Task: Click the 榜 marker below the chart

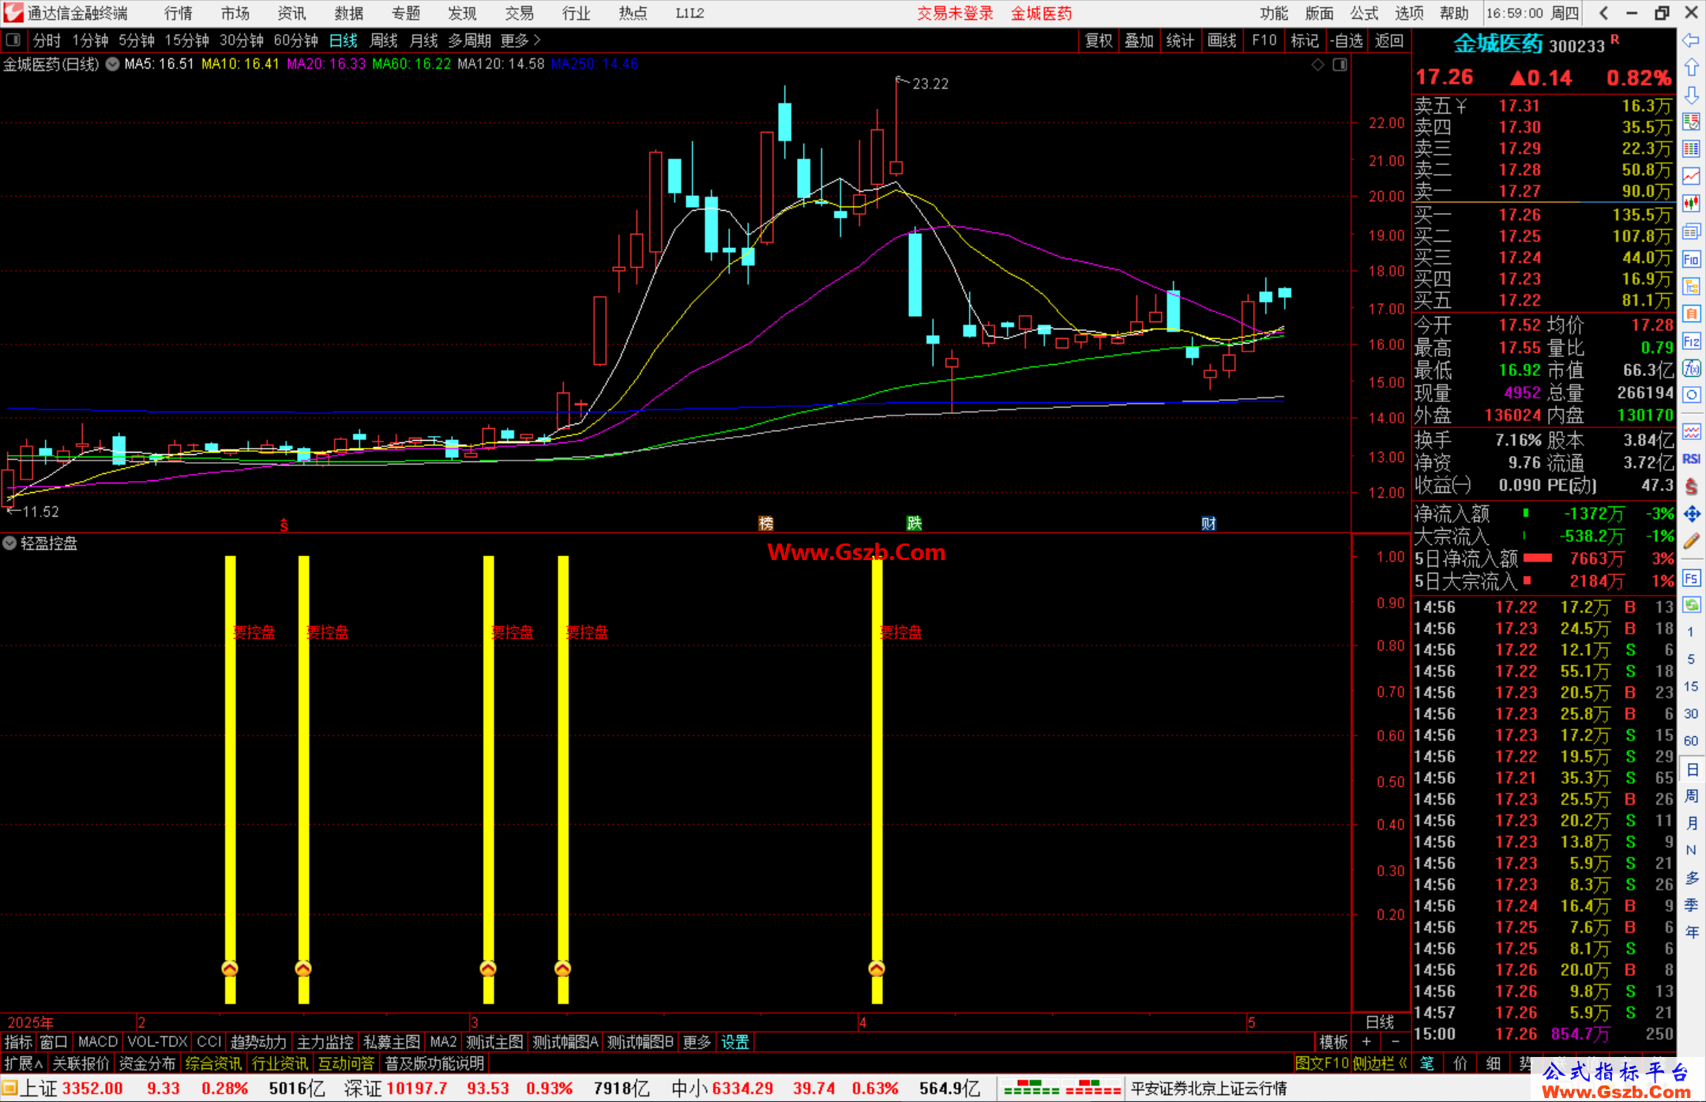Action: coord(765,523)
